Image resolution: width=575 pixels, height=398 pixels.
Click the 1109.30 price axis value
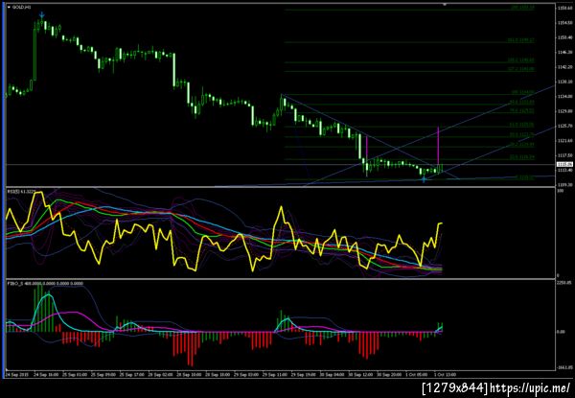(564, 185)
